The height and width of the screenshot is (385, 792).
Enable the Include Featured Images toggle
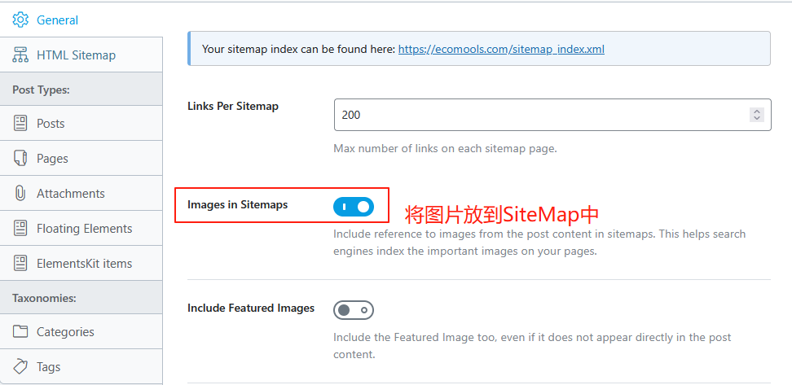[354, 310]
